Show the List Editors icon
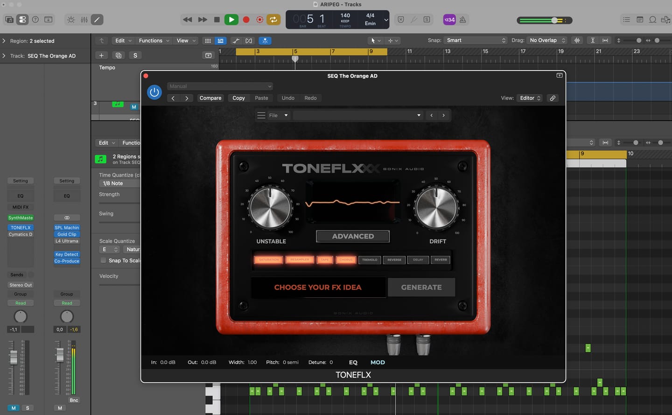This screenshot has height=415, width=672. pyautogui.click(x=627, y=20)
